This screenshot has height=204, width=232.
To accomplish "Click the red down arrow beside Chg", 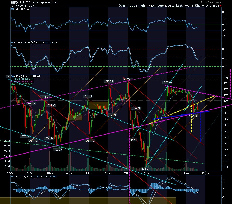I will click(x=221, y=6).
